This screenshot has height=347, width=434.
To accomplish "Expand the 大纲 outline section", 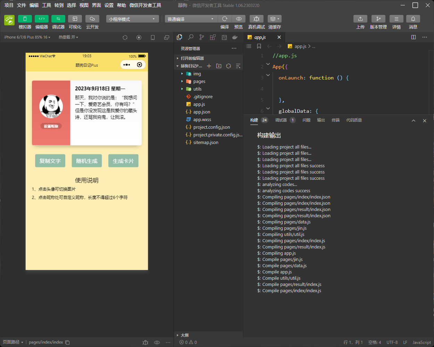I will click(209, 335).
